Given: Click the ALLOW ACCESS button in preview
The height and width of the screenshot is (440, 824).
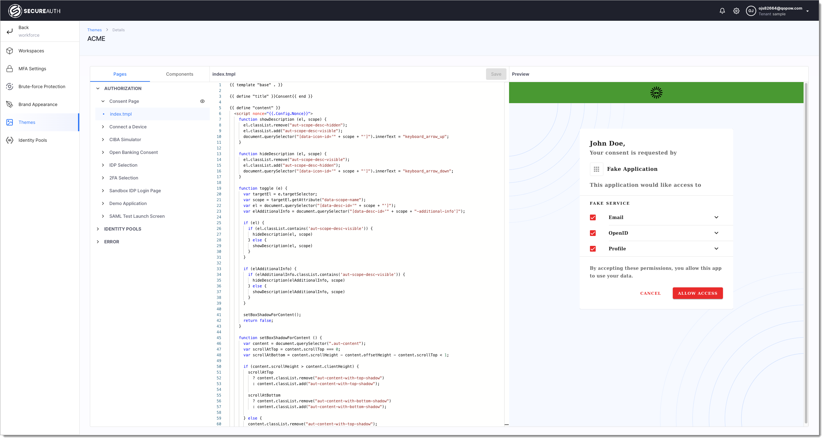Looking at the screenshot, I should click(x=698, y=292).
